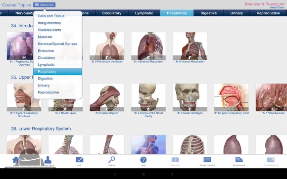Switch to Reproductive tab in navigation bar
The image size is (287, 179).
(x=268, y=13)
